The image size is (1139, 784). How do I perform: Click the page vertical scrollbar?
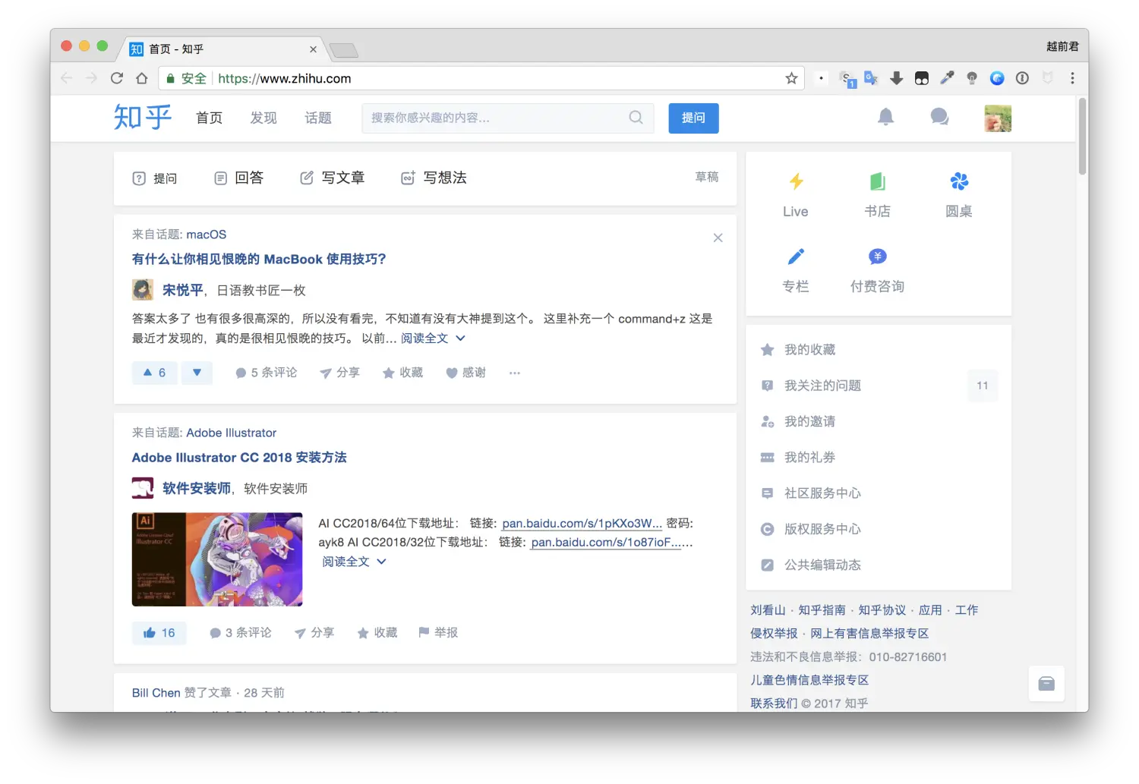[x=1083, y=137]
